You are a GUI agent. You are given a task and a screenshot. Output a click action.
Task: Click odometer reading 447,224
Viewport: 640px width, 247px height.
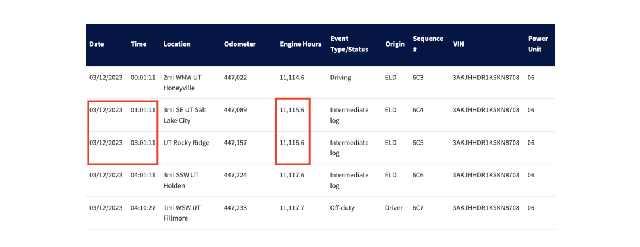[235, 175]
